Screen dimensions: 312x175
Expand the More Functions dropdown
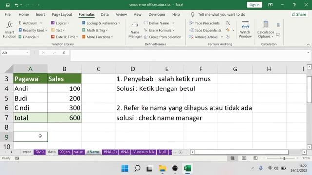click(x=97, y=37)
